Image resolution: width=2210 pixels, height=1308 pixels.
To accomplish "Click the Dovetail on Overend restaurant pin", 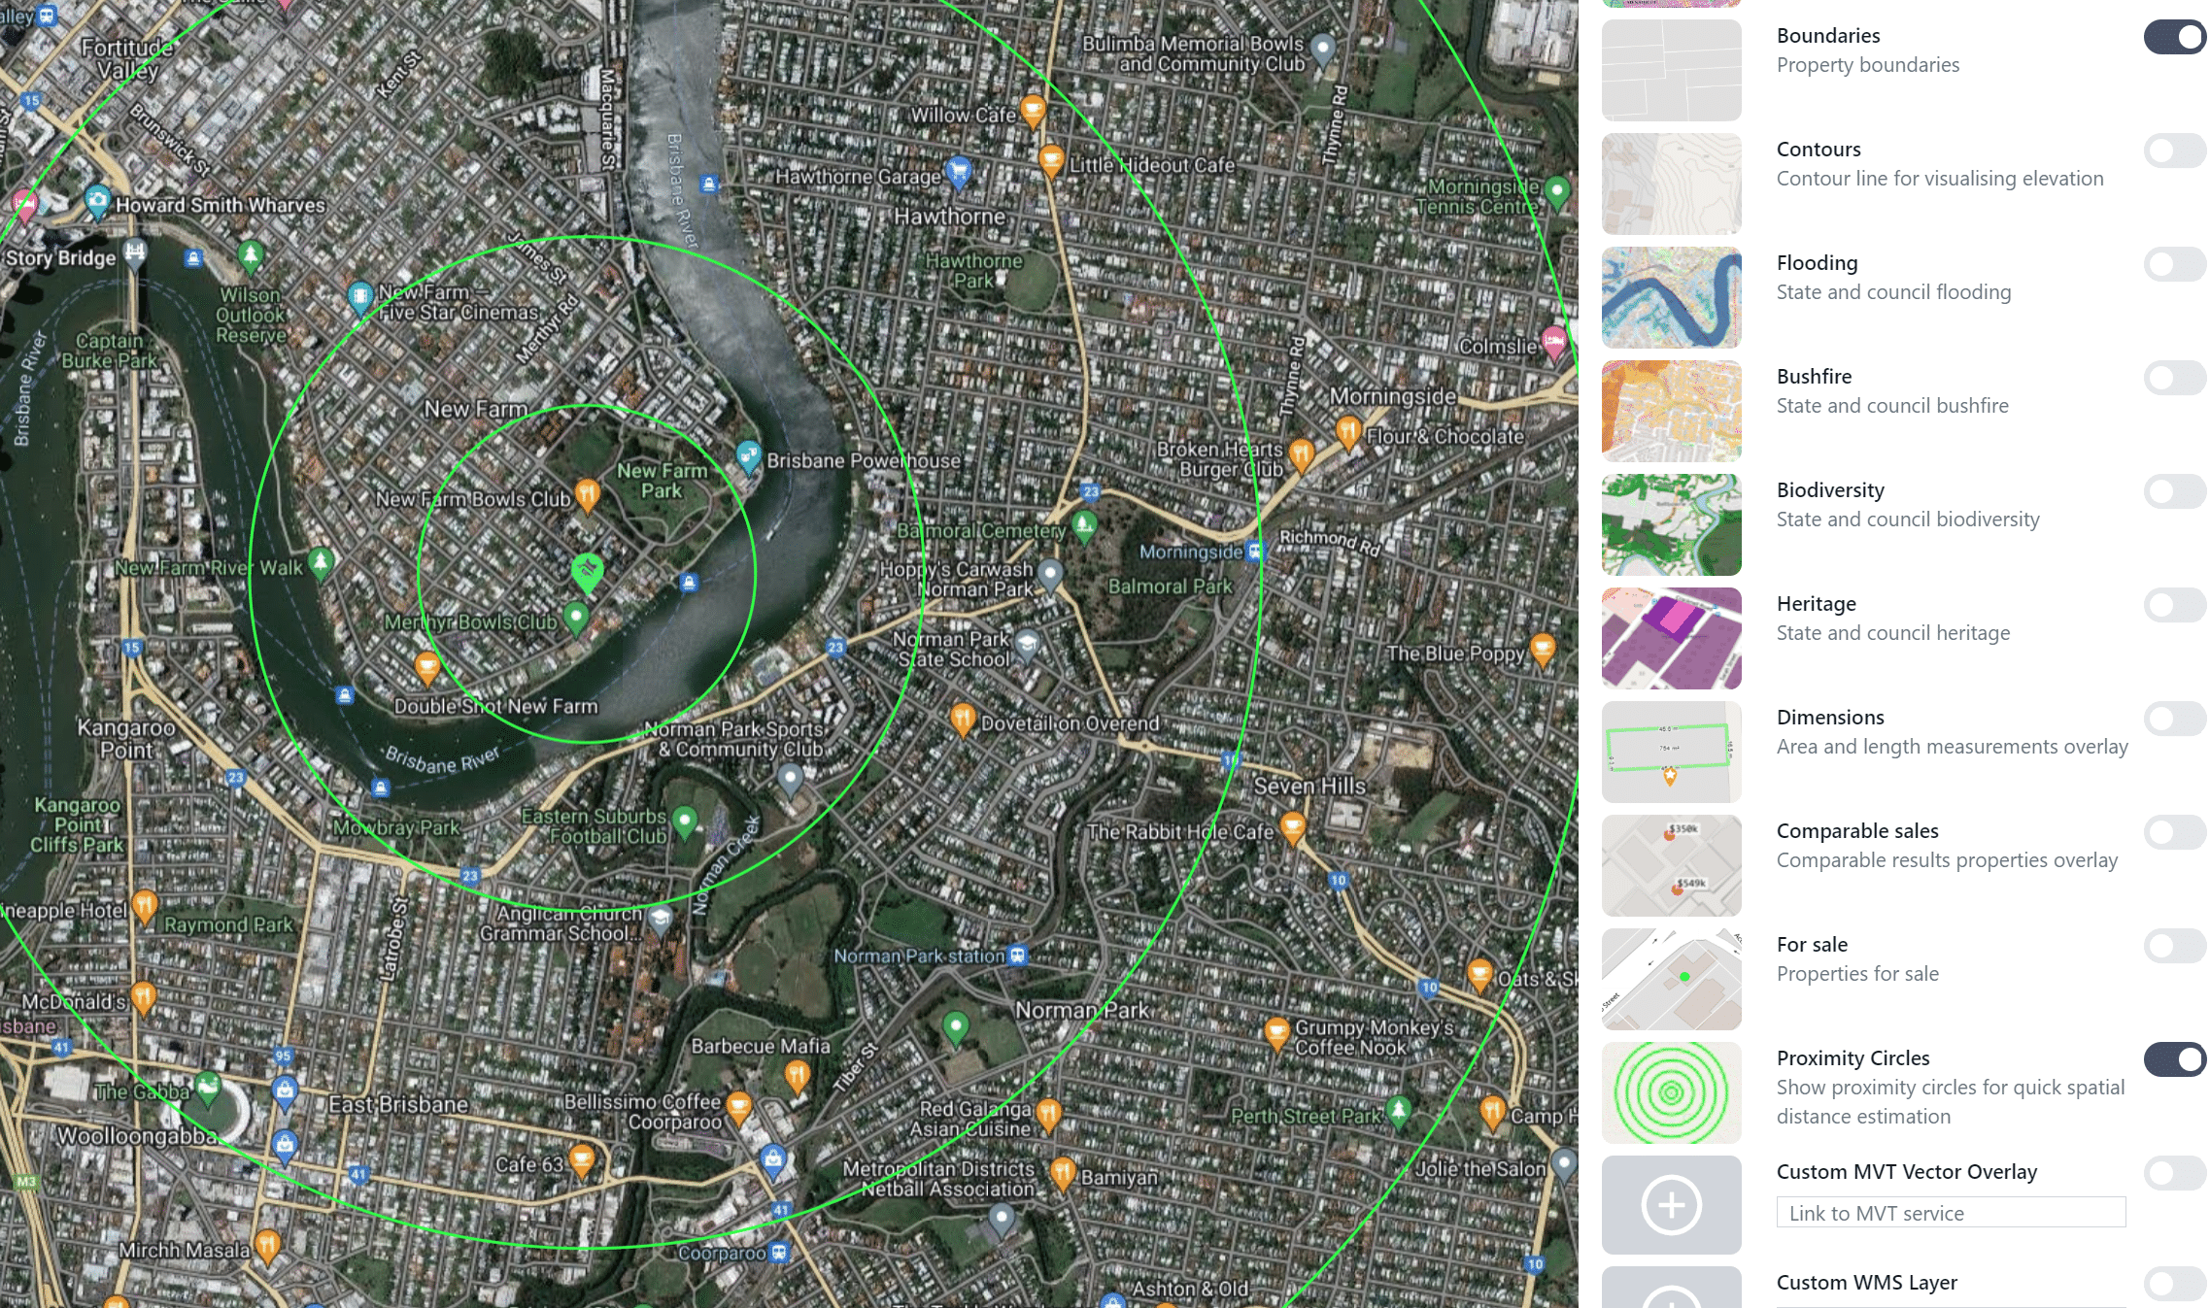I will 962,720.
